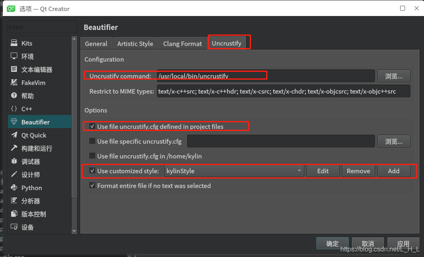Open the 调试器 settings category
This screenshot has width=424, height=257.
(40, 161)
